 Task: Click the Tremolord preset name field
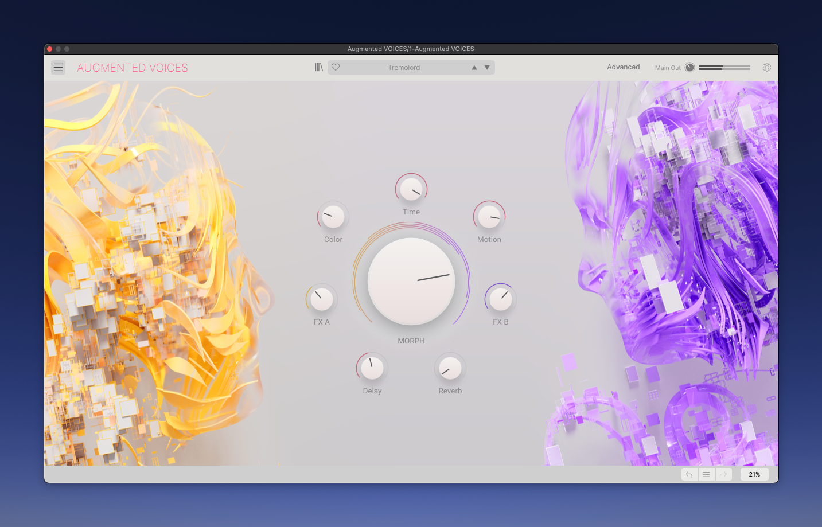tap(404, 68)
